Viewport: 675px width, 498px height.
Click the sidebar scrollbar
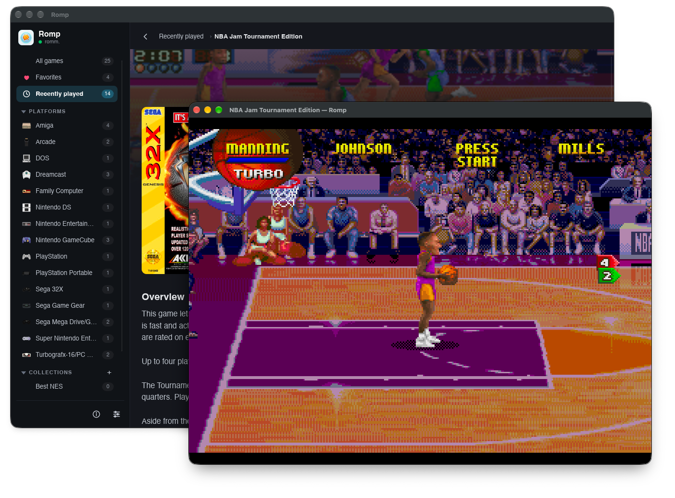point(122,206)
